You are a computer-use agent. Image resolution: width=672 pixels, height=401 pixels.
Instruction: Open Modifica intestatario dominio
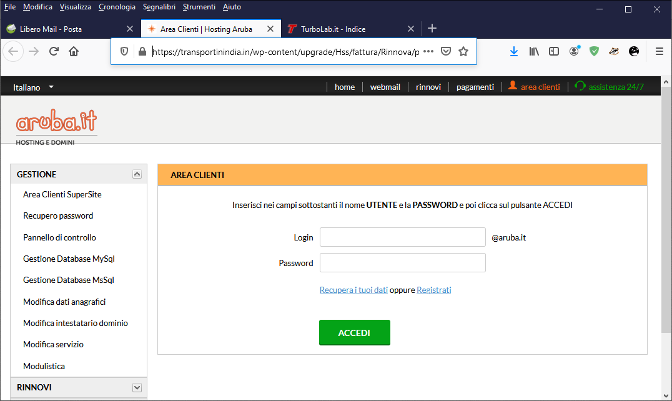[x=76, y=323]
